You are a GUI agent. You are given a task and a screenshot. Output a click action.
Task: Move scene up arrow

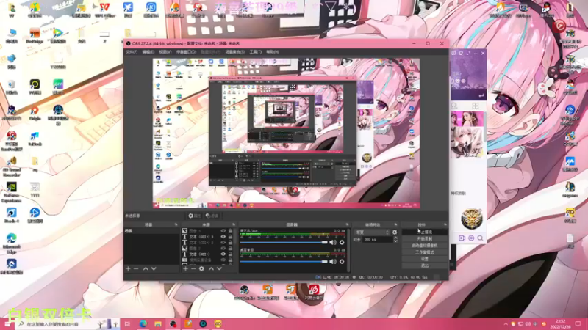[x=146, y=268]
